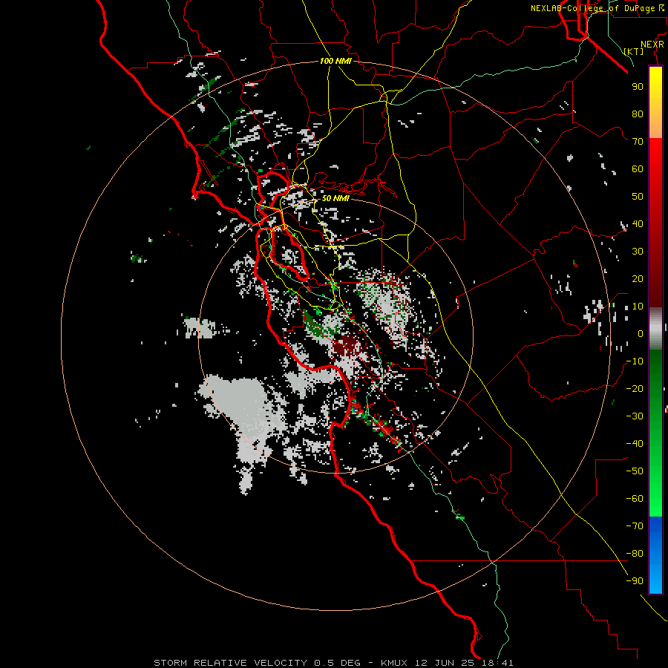This screenshot has height=668, width=668.
Task: Click the 50 value on the velocity scale
Action: coord(638,197)
